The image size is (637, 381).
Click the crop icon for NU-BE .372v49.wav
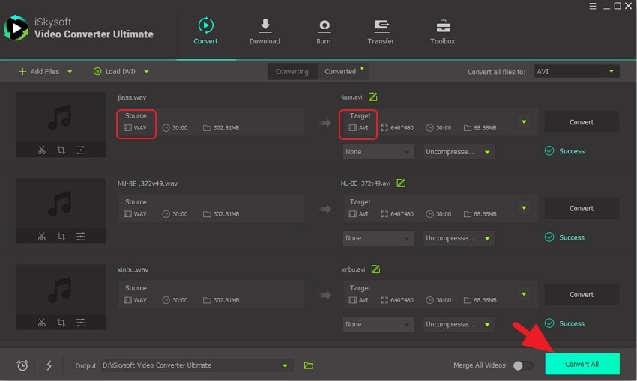pos(61,236)
